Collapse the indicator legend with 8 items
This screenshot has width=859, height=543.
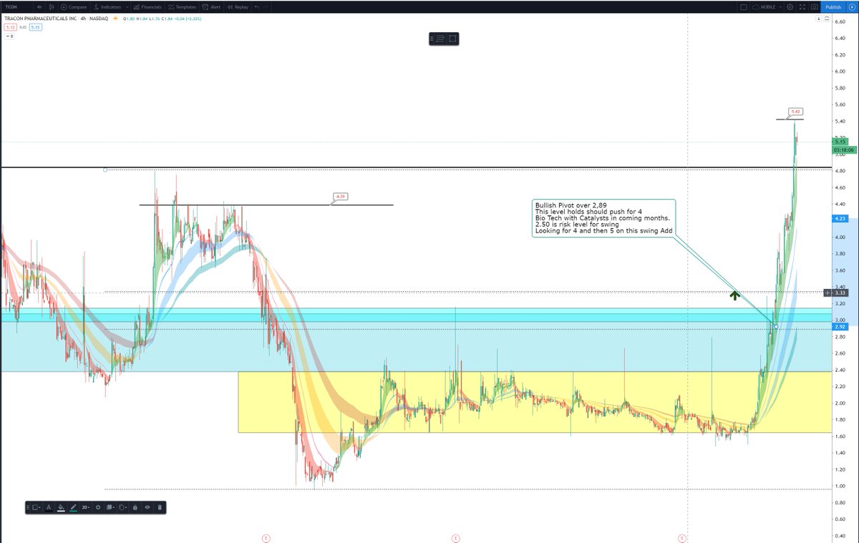[x=9, y=35]
